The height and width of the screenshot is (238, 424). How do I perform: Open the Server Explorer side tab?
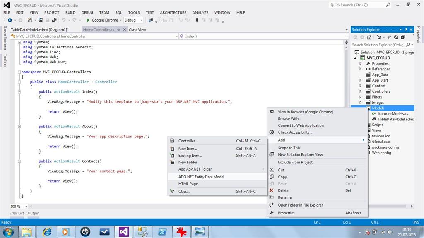pyautogui.click(x=5, y=38)
